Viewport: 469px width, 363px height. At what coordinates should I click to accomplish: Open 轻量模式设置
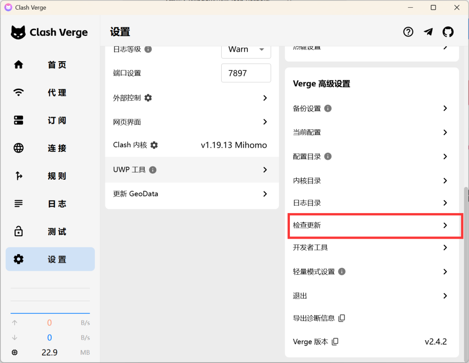tap(372, 272)
